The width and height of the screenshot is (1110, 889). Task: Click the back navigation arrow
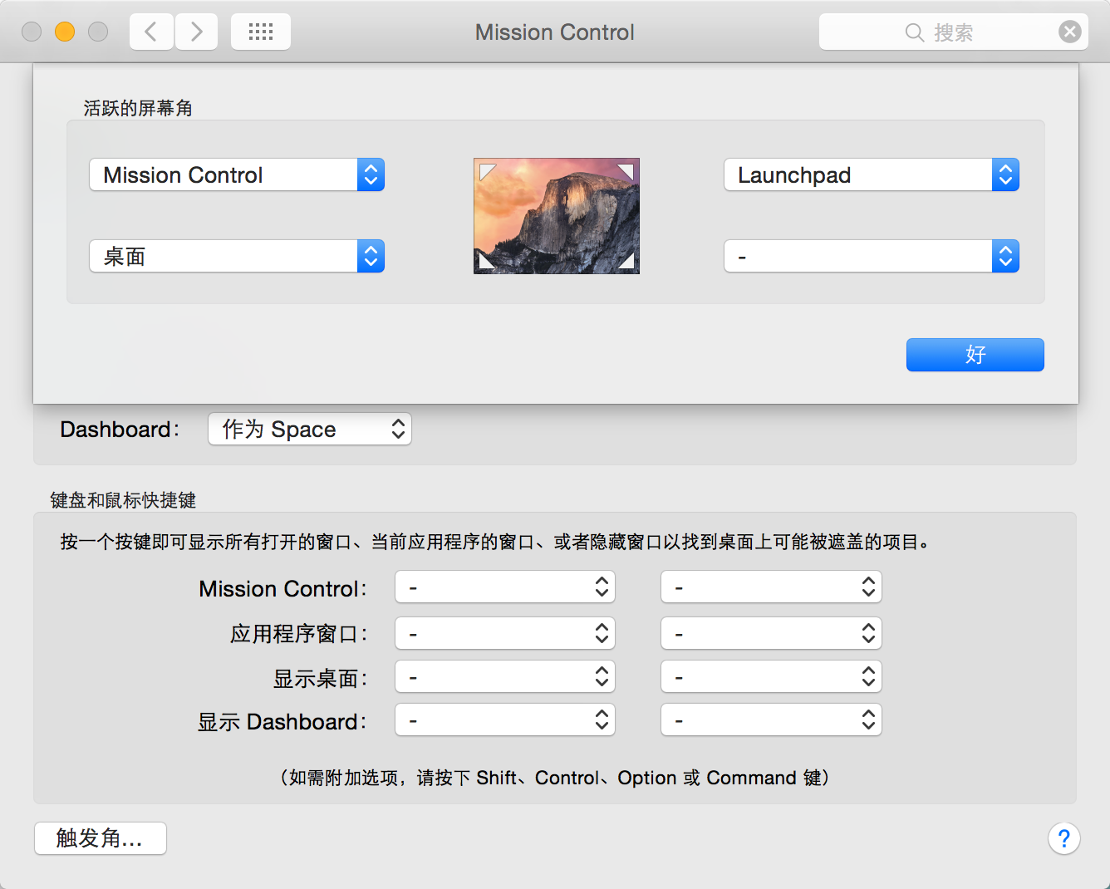click(x=151, y=32)
